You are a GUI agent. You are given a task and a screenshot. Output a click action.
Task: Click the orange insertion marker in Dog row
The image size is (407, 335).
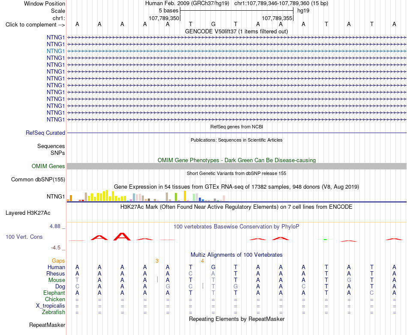click(x=203, y=286)
